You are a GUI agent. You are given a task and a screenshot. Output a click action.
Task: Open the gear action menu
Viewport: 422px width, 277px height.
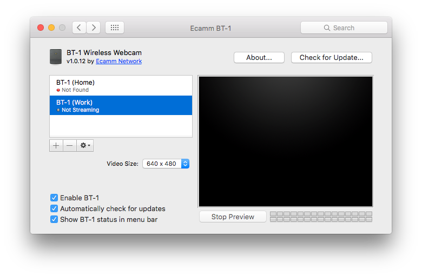click(x=85, y=145)
